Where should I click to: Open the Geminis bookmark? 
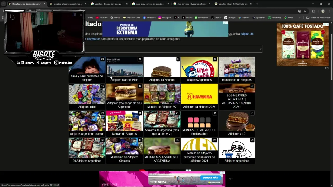(x=244, y=18)
